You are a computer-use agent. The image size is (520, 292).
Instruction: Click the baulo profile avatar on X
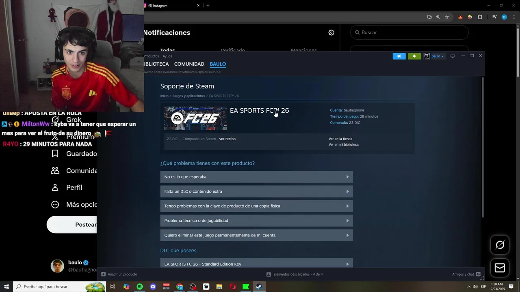(57, 266)
